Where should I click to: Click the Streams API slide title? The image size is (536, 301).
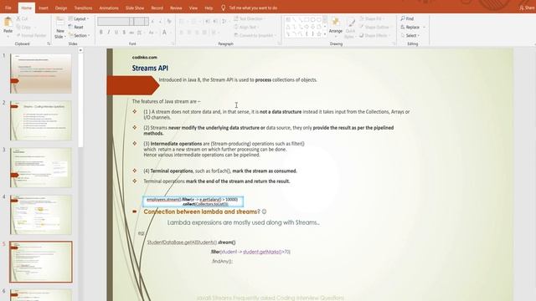(x=150, y=69)
